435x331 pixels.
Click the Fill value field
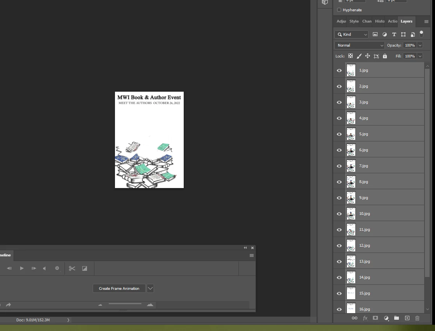pyautogui.click(x=410, y=56)
